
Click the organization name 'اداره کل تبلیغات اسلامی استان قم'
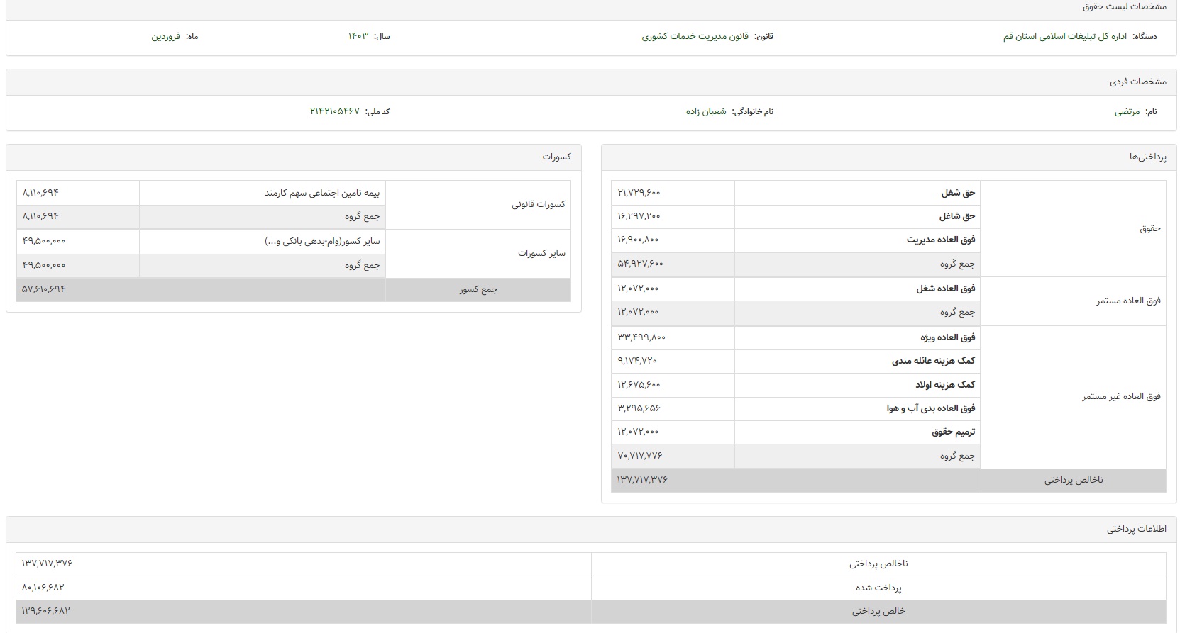click(1064, 36)
